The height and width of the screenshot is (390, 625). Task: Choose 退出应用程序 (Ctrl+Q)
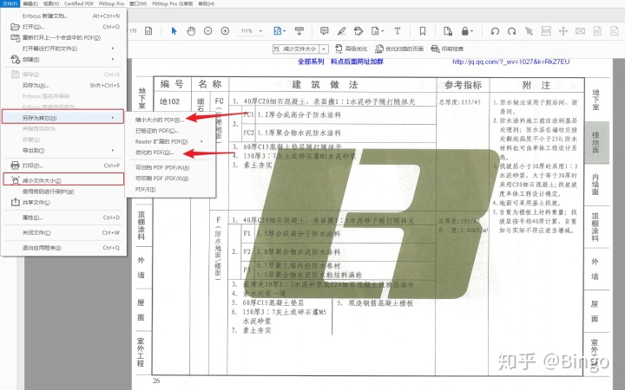pyautogui.click(x=65, y=248)
